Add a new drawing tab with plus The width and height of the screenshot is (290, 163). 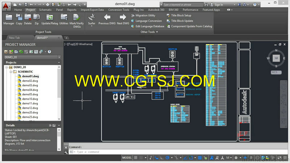pos(66,38)
